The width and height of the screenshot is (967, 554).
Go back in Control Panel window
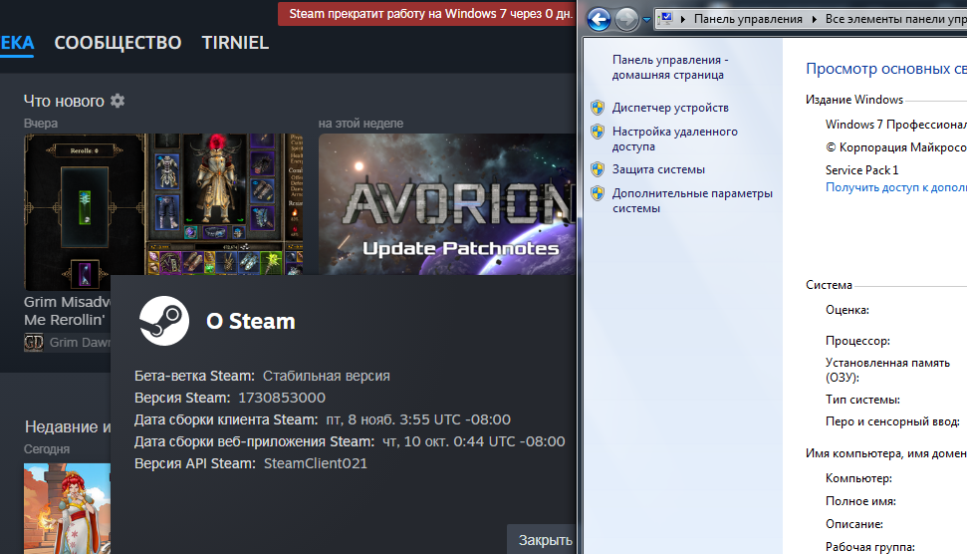599,19
